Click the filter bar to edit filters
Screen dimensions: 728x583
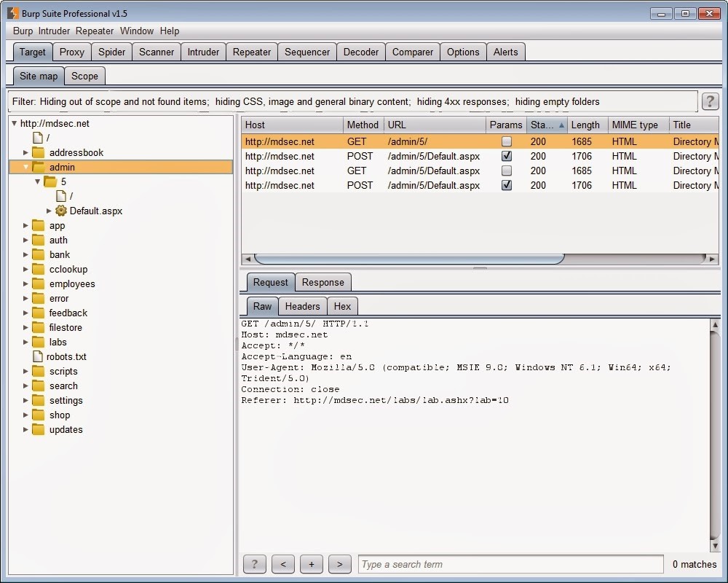[x=353, y=101]
